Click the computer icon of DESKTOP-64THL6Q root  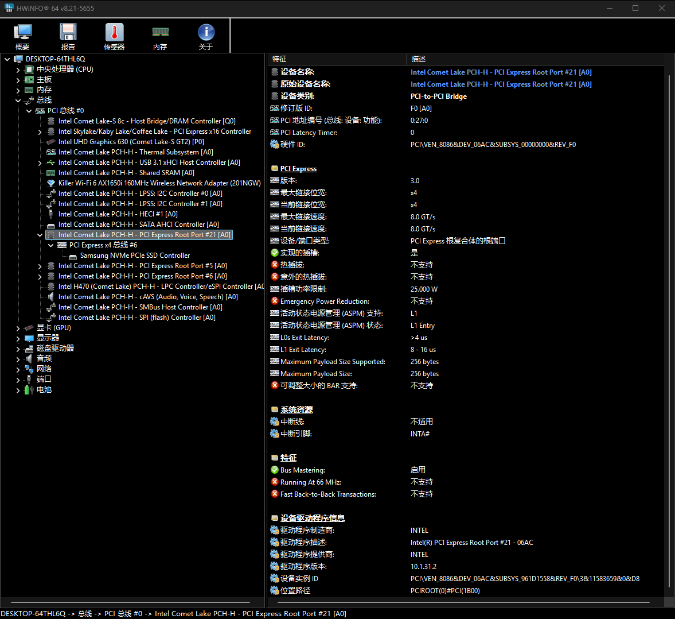tap(18, 59)
